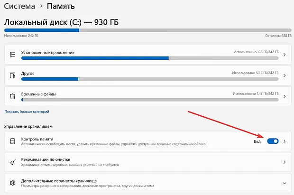Go back to Система in breadcrumb

point(19,6)
